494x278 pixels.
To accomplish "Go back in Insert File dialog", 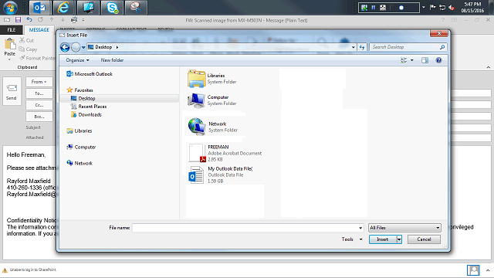I will click(65, 47).
